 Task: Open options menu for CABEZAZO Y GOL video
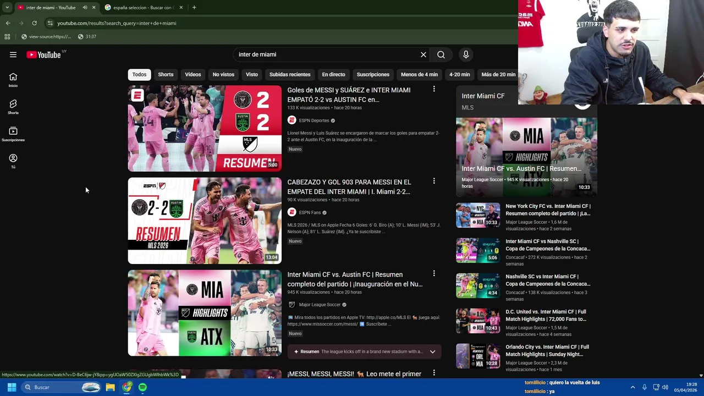click(434, 181)
